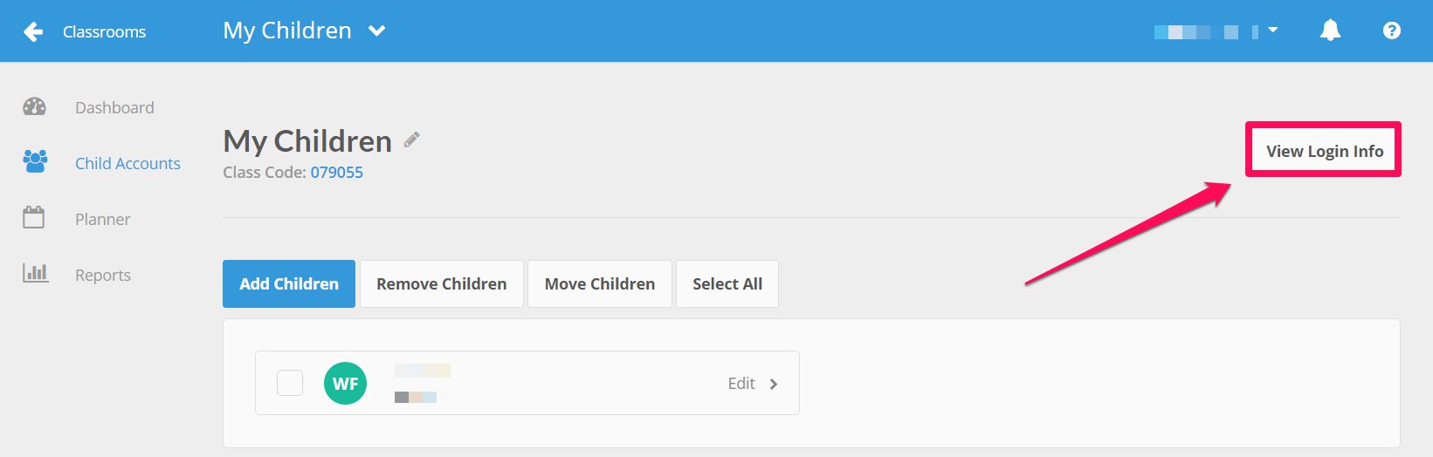Open the help question mark icon
The image size is (1433, 457).
1392,31
